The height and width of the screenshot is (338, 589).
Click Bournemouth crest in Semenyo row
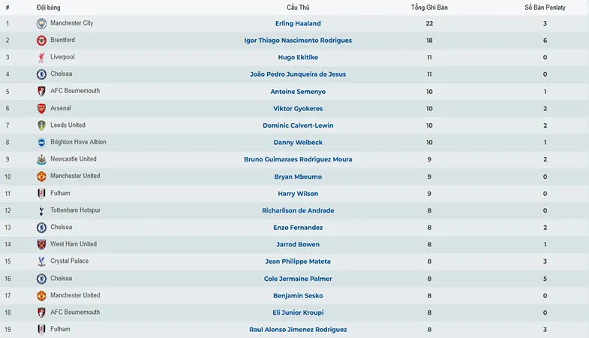(41, 92)
